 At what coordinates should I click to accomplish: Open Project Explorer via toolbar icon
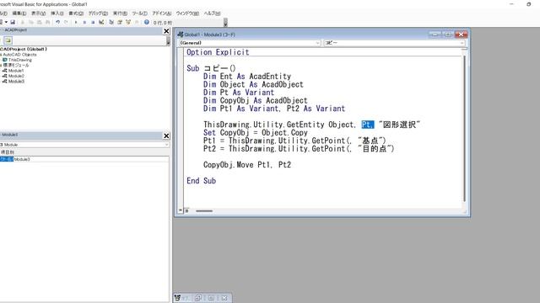(x=111, y=23)
